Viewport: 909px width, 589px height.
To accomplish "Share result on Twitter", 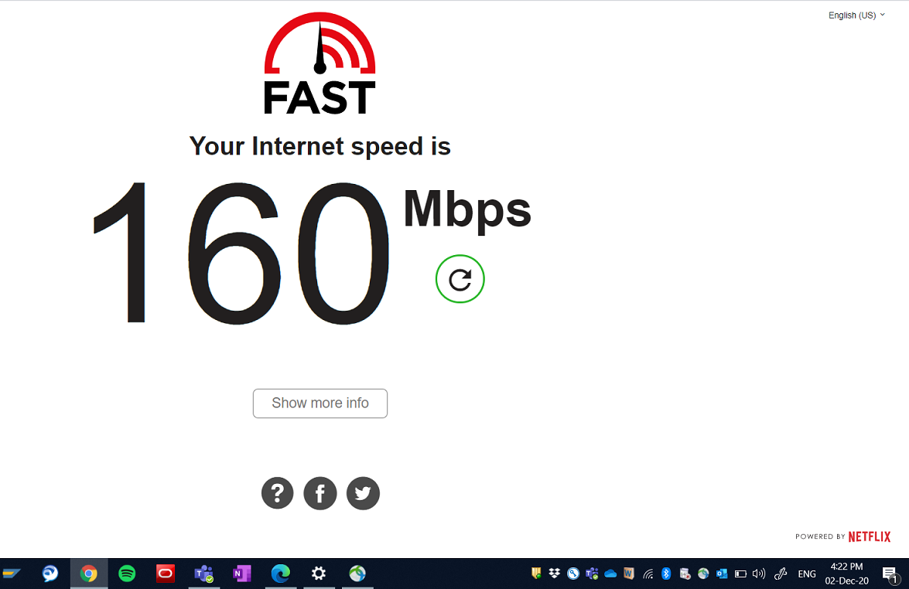I will tap(363, 493).
